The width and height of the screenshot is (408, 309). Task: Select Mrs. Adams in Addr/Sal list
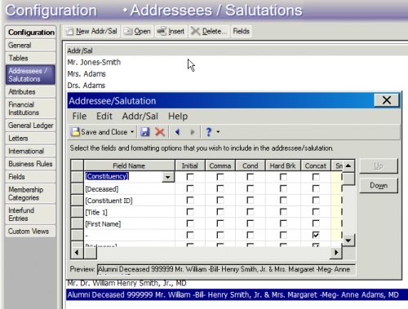[x=86, y=74]
